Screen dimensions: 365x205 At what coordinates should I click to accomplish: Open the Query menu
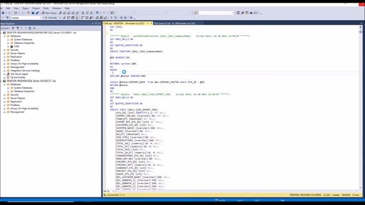[25, 8]
